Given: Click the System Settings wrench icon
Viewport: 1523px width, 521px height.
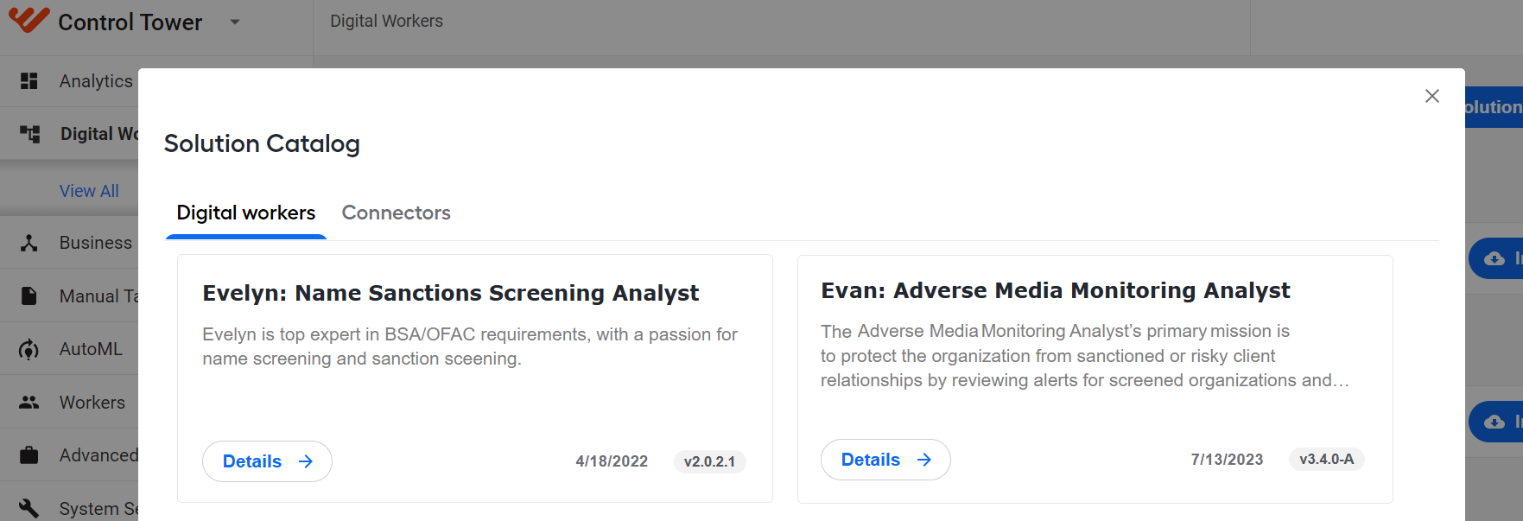Looking at the screenshot, I should click(x=29, y=508).
